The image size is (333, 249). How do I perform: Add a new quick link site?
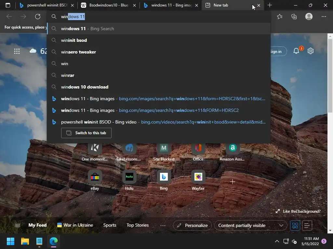click(232, 182)
